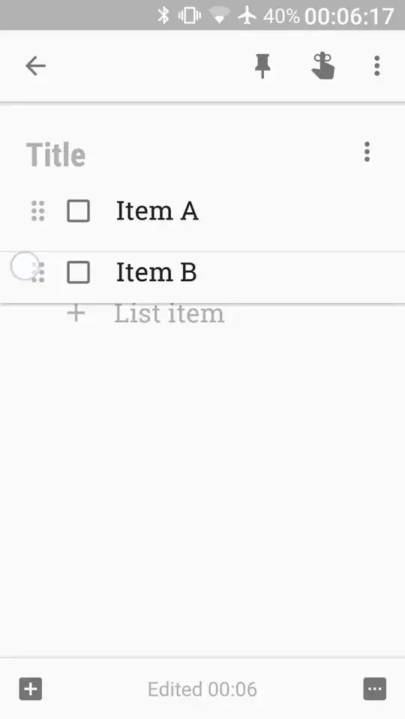Tap the Edited 00:06 timestamp label
This screenshot has width=405, height=719.
(202, 689)
